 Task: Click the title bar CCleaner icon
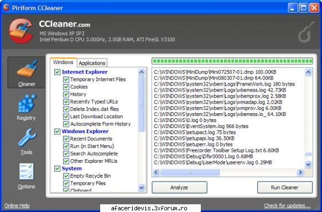pos(6,8)
